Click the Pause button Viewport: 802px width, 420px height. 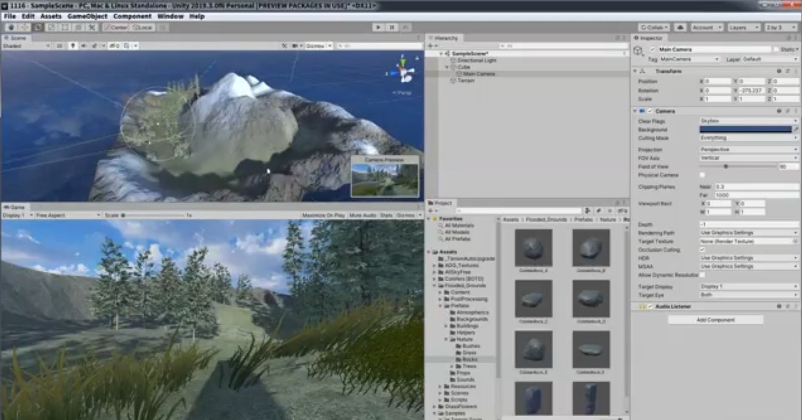392,27
